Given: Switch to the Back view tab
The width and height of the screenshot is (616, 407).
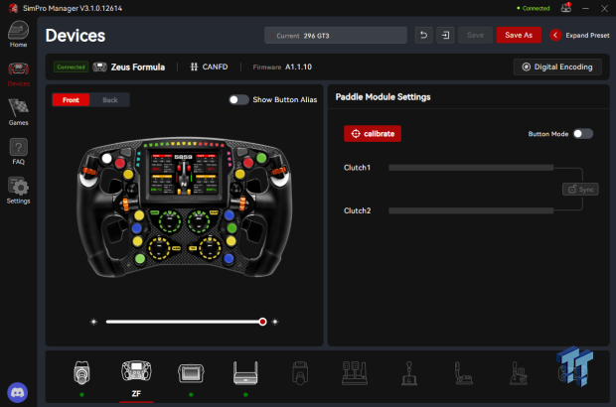Looking at the screenshot, I should pyautogui.click(x=110, y=100).
